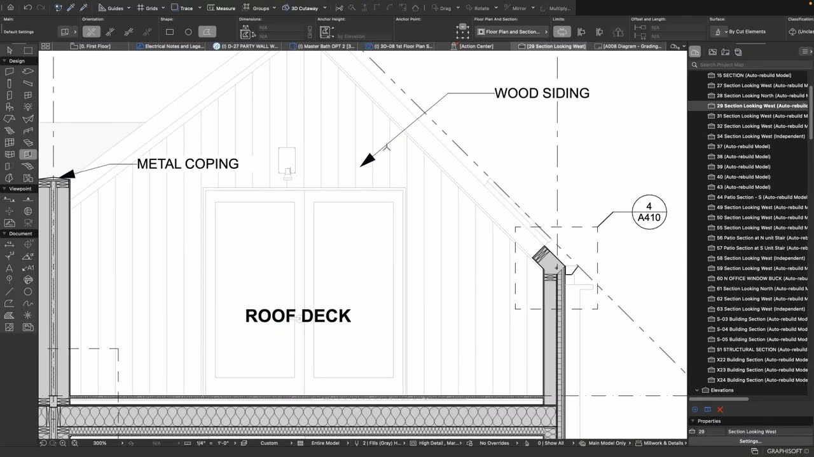The width and height of the screenshot is (814, 457).
Task: Select X24 Building Section item
Action: [757, 380]
